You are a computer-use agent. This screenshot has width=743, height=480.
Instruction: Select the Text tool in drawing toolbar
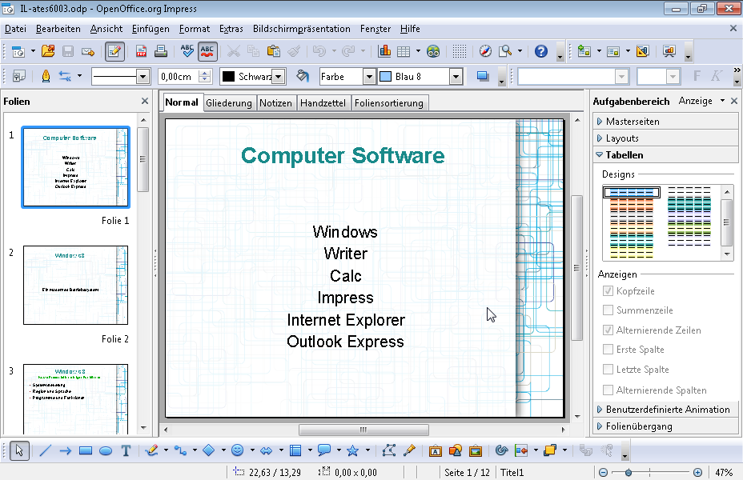[126, 450]
